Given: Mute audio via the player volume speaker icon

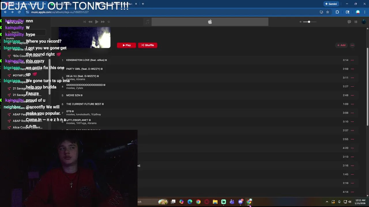Looking at the screenshot, I should [x=301, y=22].
